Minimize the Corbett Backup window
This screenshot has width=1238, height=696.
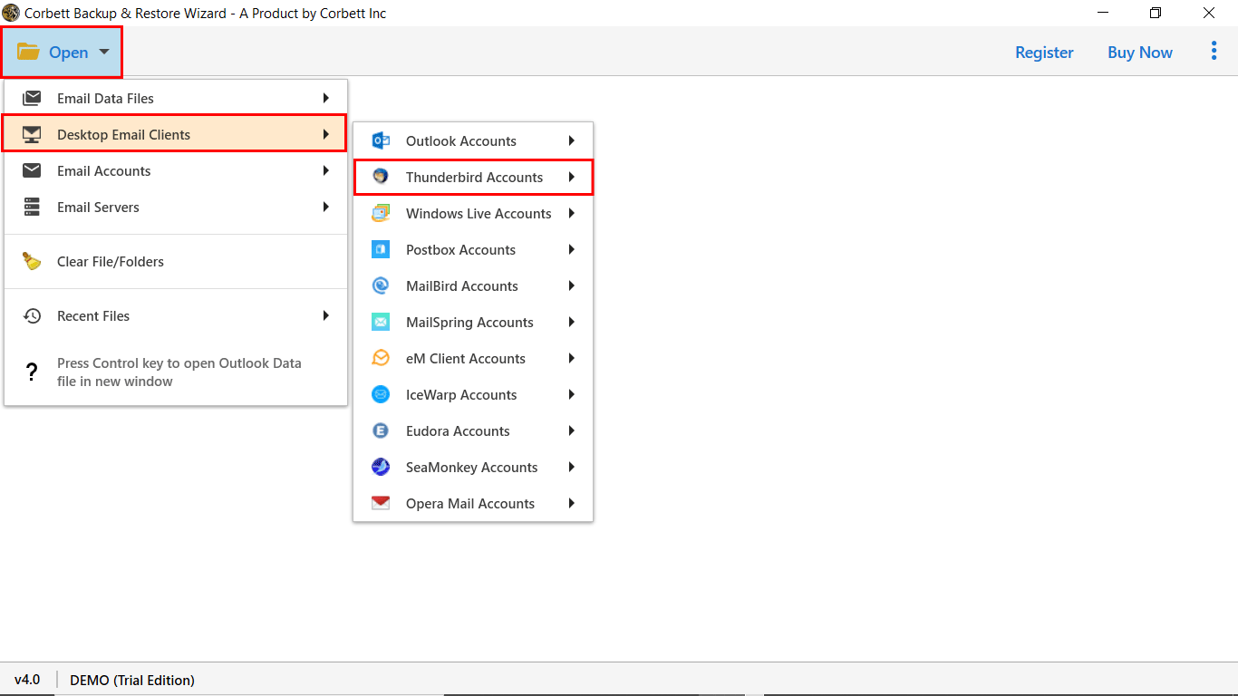(1103, 13)
